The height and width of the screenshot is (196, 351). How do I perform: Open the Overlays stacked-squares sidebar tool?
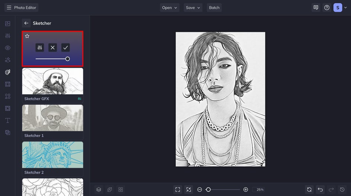tap(7, 133)
